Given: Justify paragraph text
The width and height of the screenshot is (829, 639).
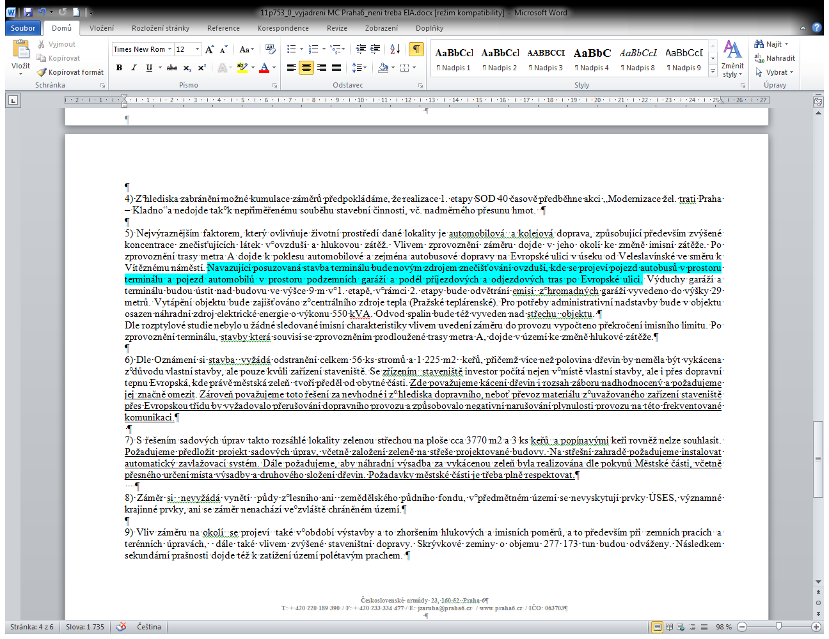Looking at the screenshot, I should coord(336,68).
